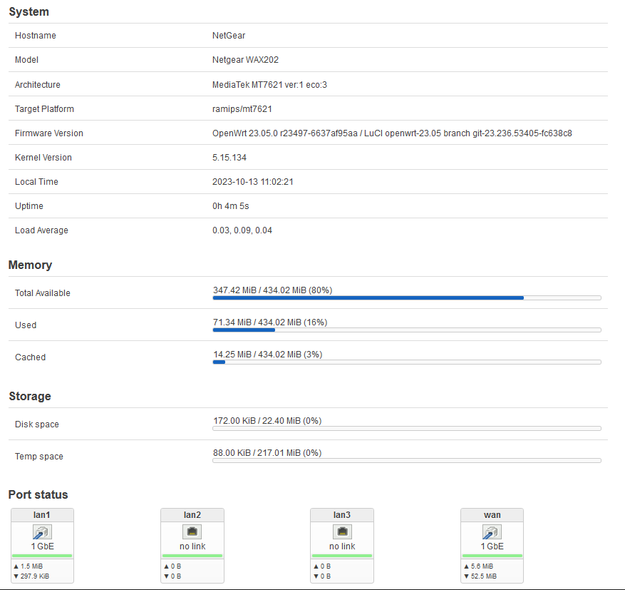
Task: Click the MediaTek MT7621 architecture value
Action: click(269, 85)
